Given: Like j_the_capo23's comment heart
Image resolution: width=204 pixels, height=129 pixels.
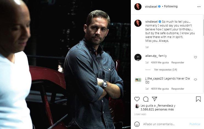Looking at the screenshot, I should pos(195,80).
